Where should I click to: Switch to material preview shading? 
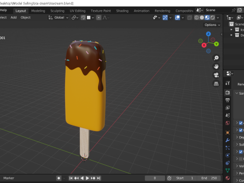click(x=207, y=18)
